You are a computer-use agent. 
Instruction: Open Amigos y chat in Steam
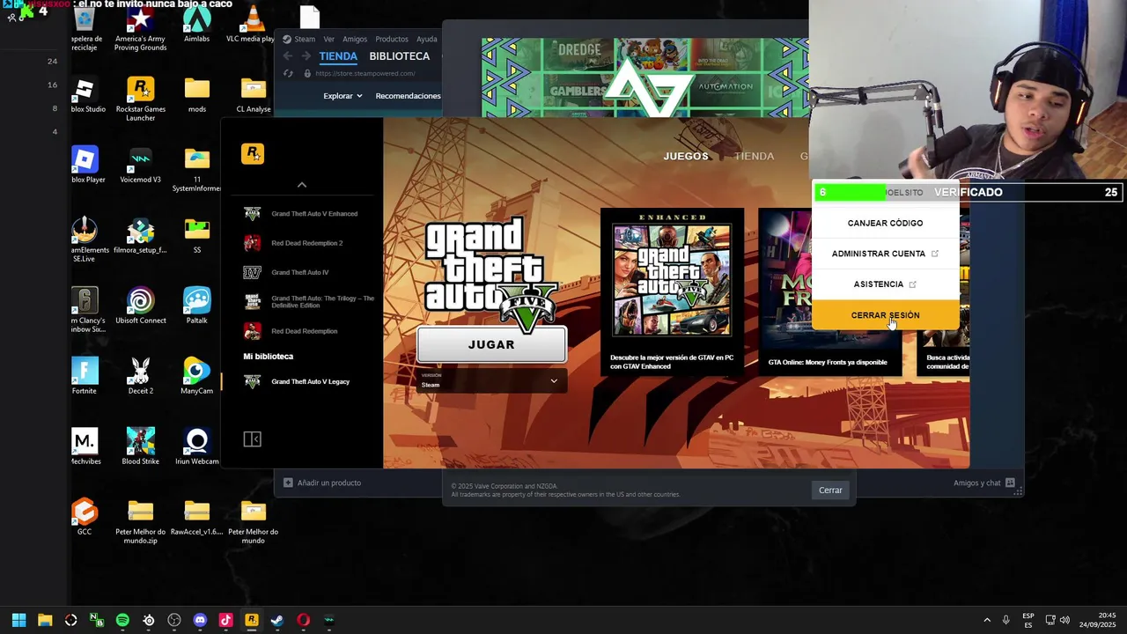[984, 483]
